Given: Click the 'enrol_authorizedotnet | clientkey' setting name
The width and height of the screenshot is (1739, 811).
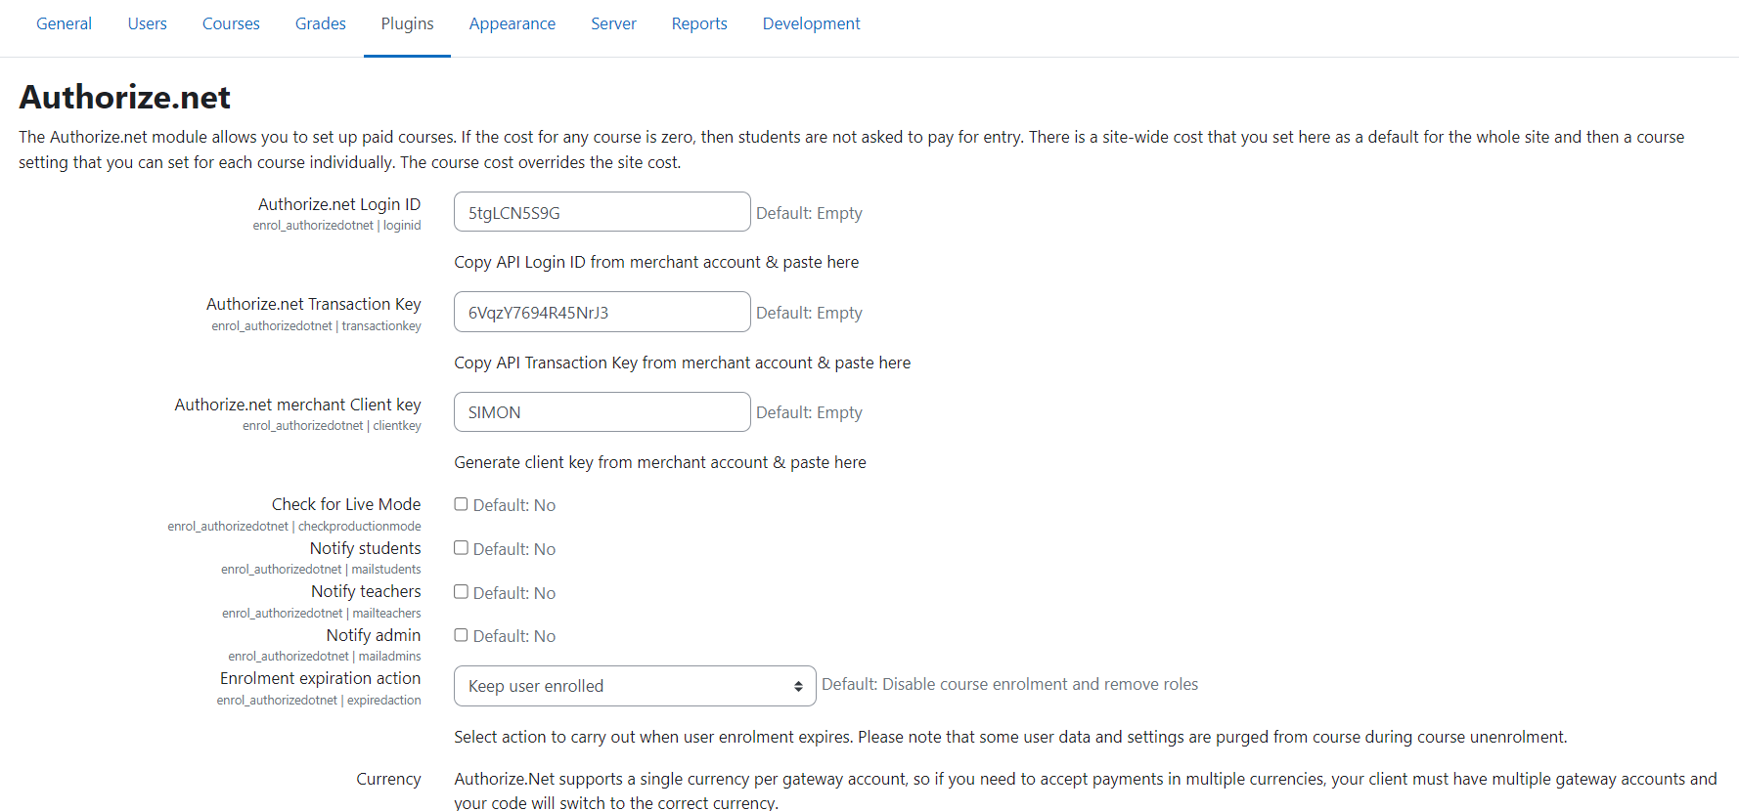Looking at the screenshot, I should tap(332, 426).
